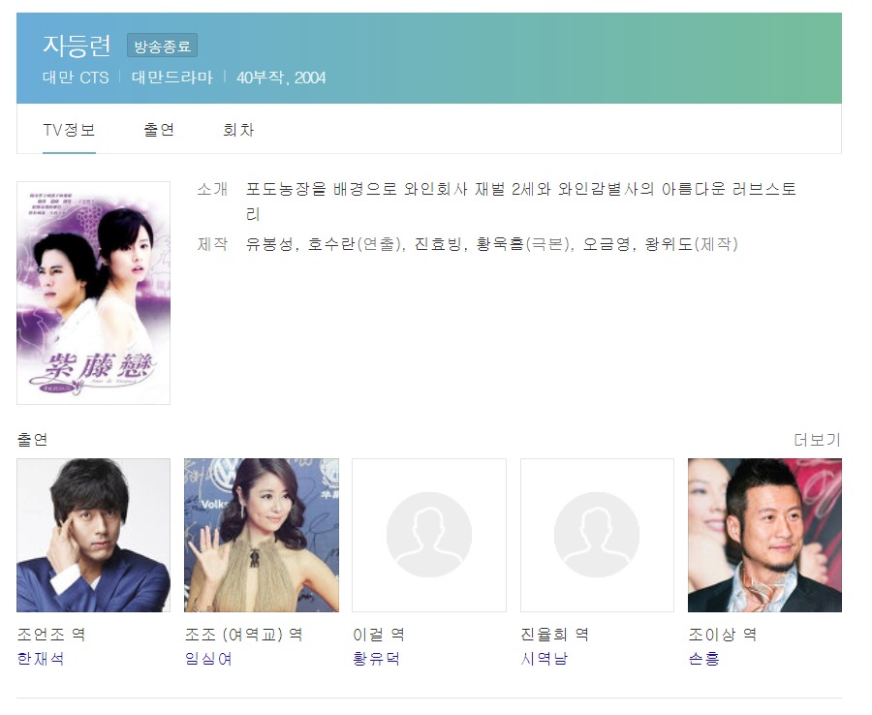Click 임심여 actress photo
The width and height of the screenshot is (872, 715).
[x=262, y=536]
